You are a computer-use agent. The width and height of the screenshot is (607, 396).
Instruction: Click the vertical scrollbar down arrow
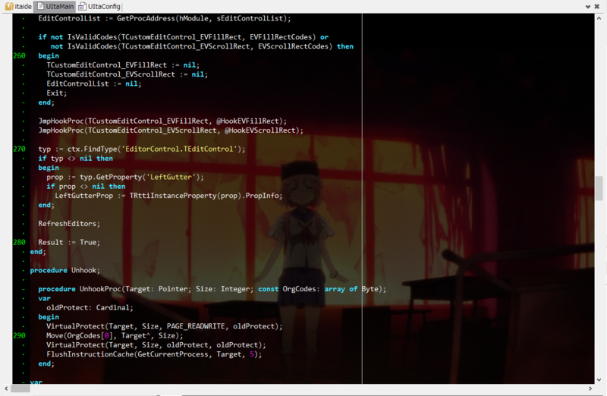(x=599, y=380)
